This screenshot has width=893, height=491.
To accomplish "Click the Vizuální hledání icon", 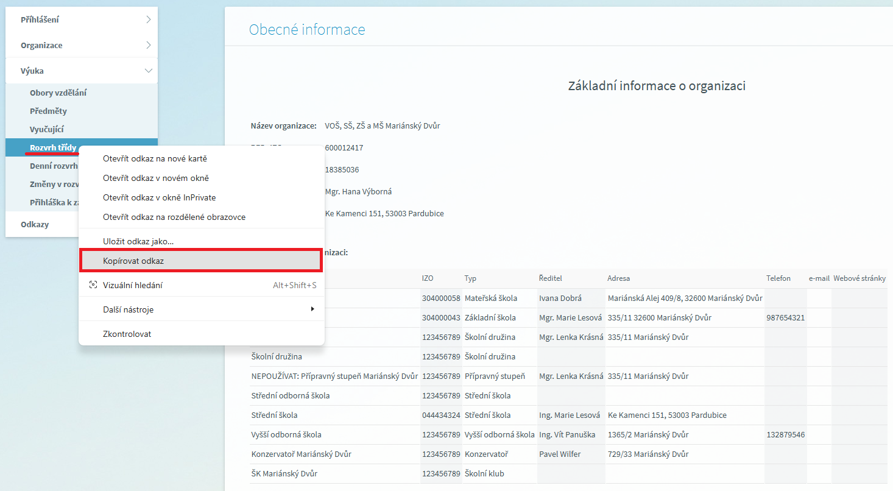I will 93,285.
